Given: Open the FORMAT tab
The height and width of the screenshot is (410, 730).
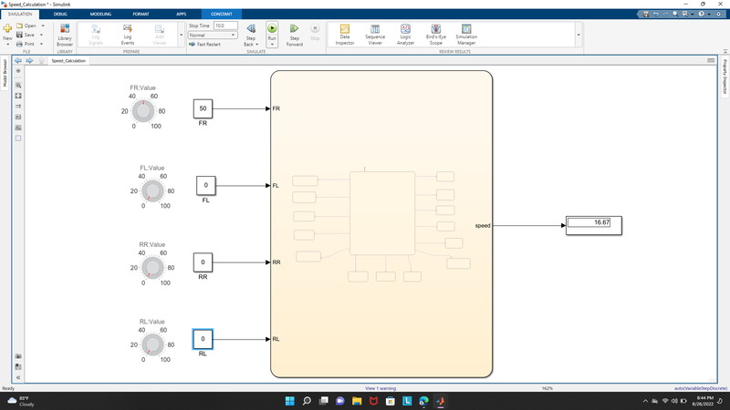Looking at the screenshot, I should tap(141, 14).
